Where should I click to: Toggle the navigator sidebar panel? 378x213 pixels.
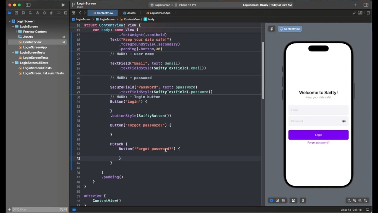[28, 5]
